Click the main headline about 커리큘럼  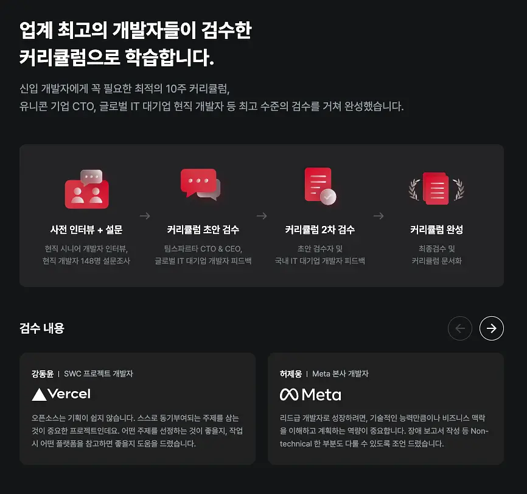pyautogui.click(x=136, y=44)
